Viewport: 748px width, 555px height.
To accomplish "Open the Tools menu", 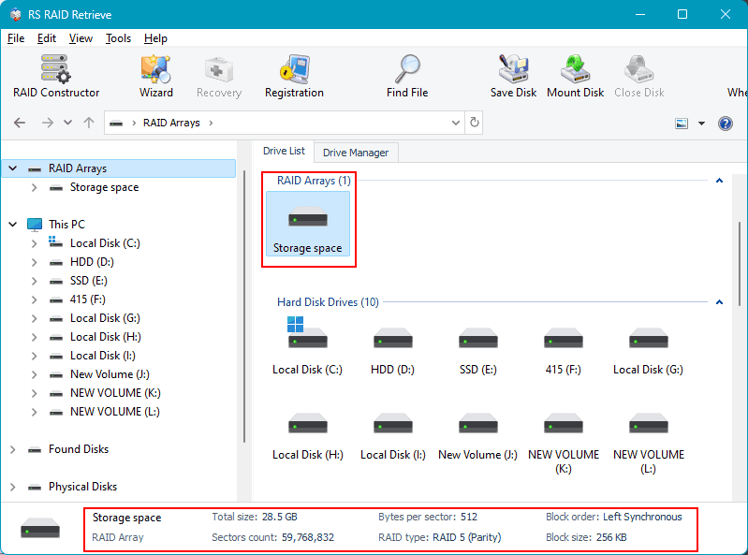I will 118,38.
